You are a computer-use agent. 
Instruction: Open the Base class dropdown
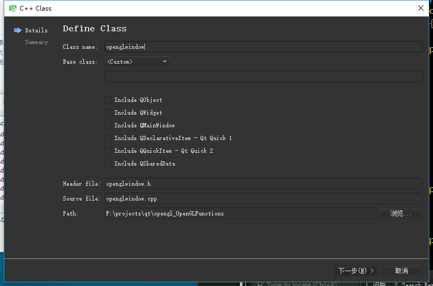(x=137, y=62)
